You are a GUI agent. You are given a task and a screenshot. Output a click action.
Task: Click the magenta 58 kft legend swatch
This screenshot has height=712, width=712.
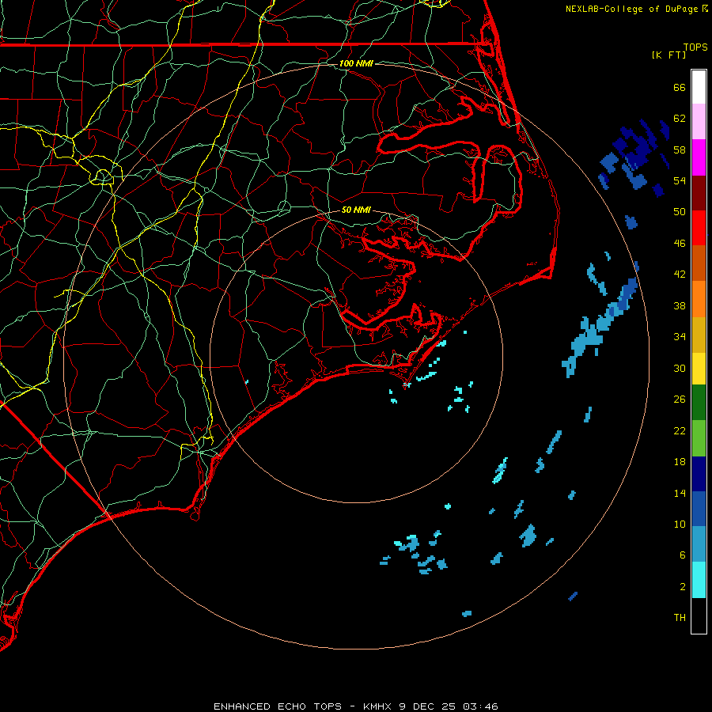coord(699,157)
